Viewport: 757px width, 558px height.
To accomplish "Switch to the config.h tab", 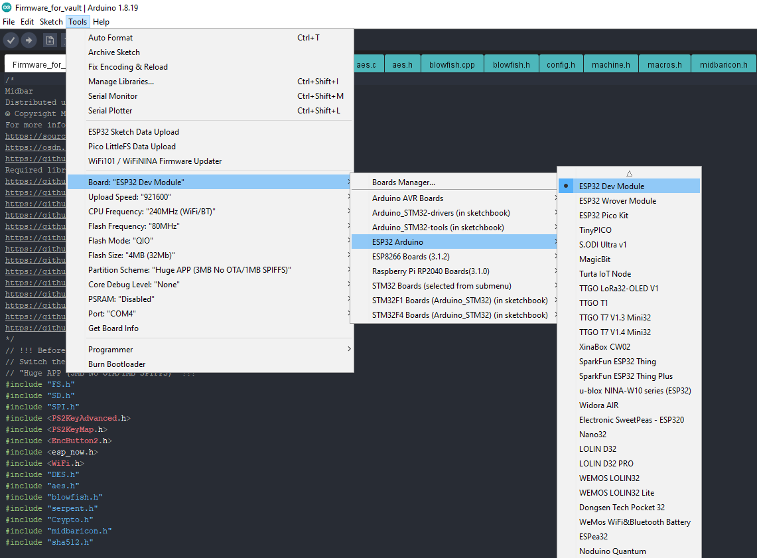I will pyautogui.click(x=561, y=64).
